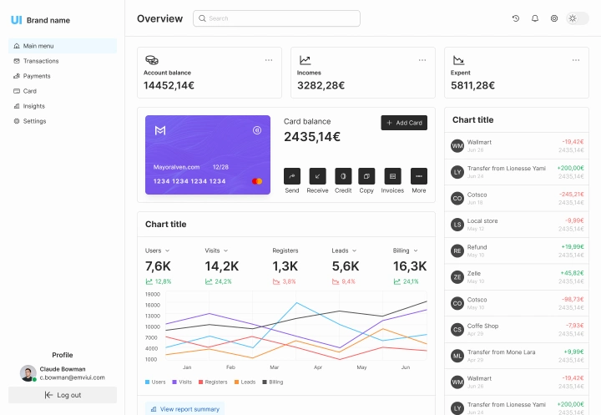Click the Copy action icon
The width and height of the screenshot is (601, 415).
pos(366,176)
